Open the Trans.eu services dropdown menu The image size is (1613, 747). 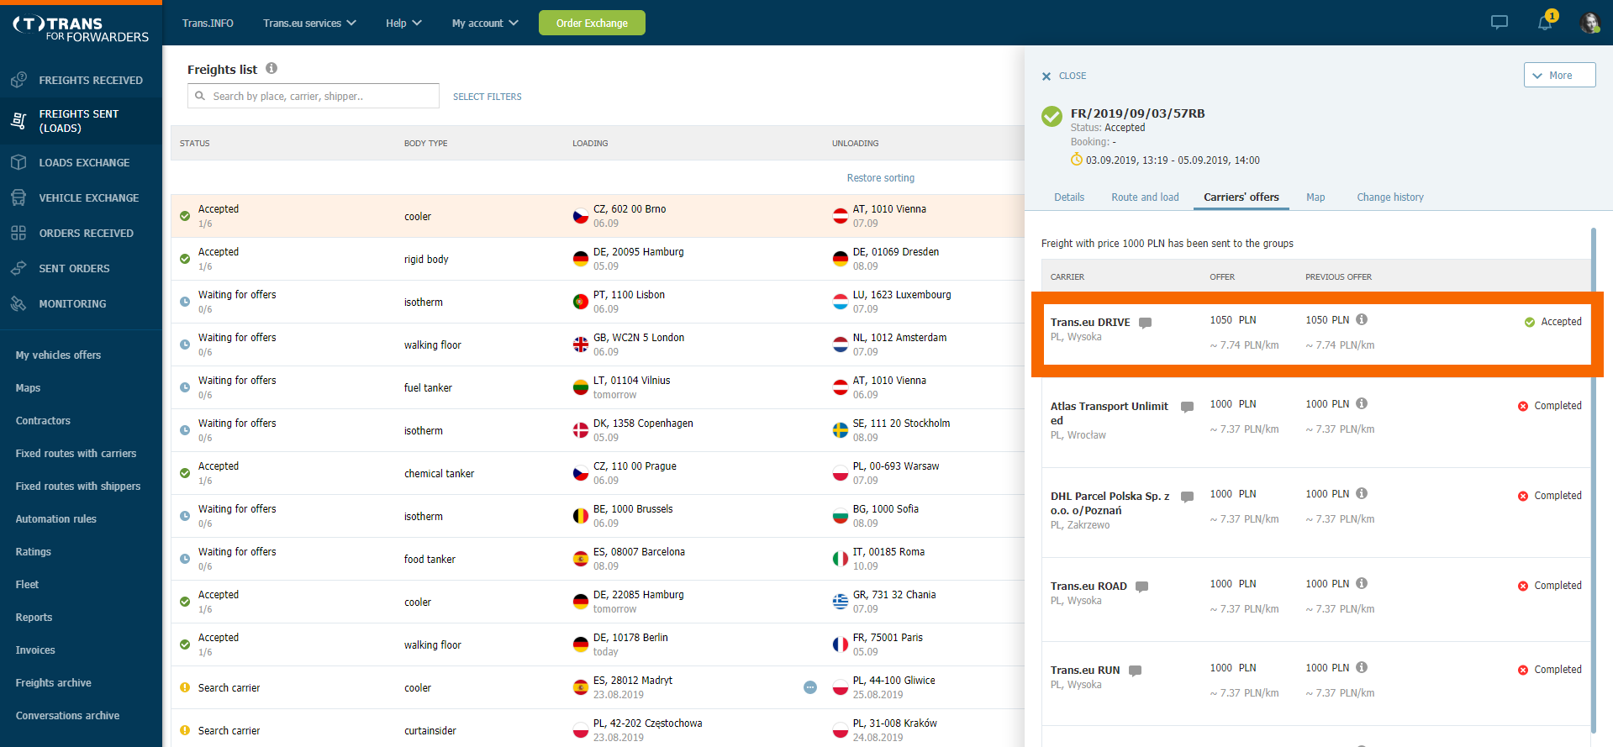coord(309,23)
